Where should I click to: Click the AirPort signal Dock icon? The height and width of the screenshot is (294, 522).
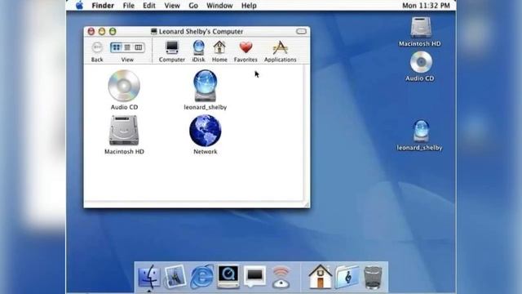[281, 277]
